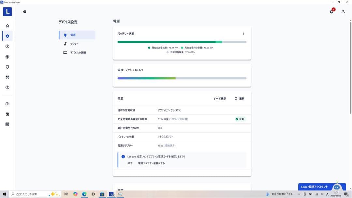Viewport: 352px width, 198px height.
Task: Open notifications bell with red badge
Action: point(331,11)
